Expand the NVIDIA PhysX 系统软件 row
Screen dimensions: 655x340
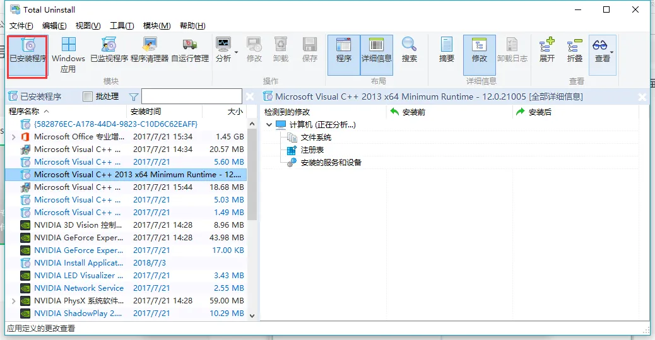click(x=13, y=301)
